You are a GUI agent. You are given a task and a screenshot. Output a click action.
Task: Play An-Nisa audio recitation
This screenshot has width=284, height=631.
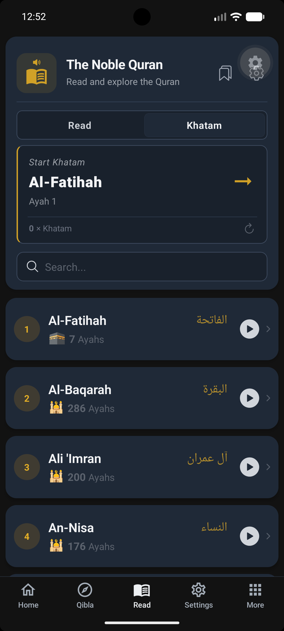(x=250, y=536)
